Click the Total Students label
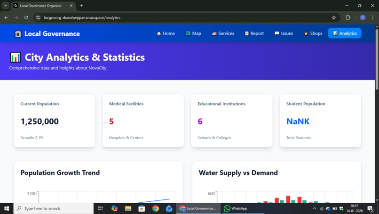Screen dimensions: 379x214 pyautogui.click(x=298, y=138)
